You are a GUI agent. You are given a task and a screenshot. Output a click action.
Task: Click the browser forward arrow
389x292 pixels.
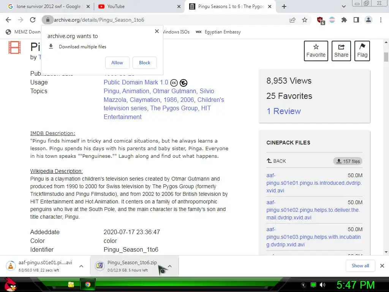pyautogui.click(x=21, y=20)
